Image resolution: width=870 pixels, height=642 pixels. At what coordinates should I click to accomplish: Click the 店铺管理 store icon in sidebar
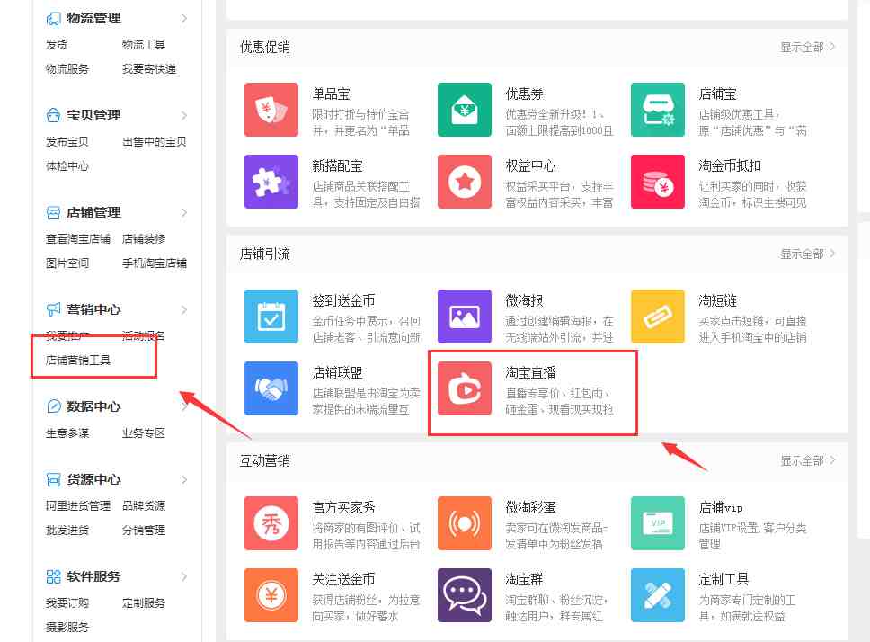(x=53, y=212)
